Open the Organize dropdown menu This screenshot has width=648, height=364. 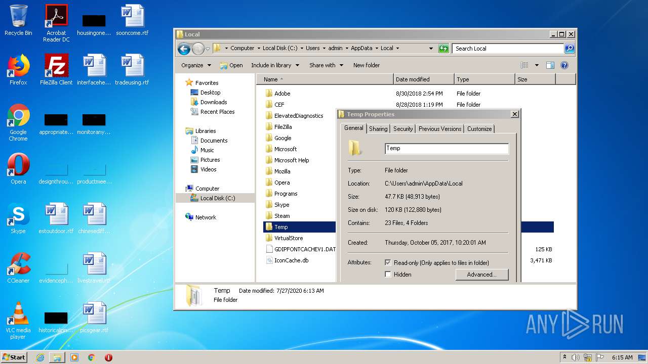(196, 65)
